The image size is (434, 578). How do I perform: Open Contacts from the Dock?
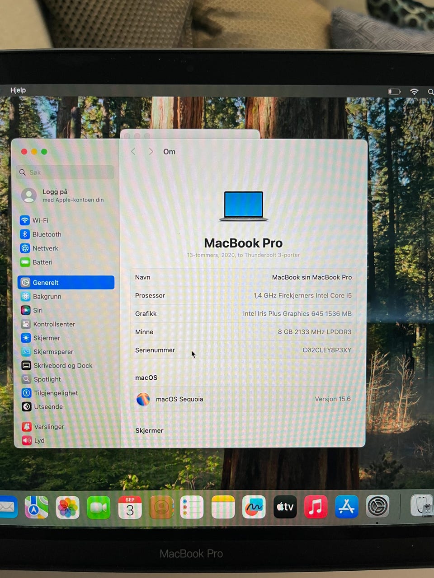[161, 507]
